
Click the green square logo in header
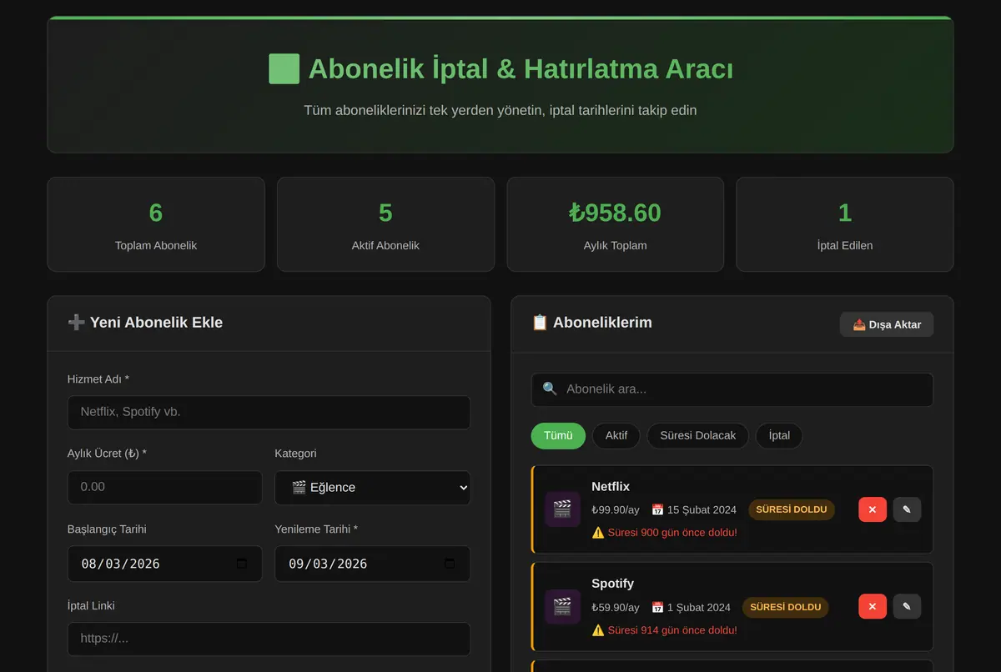[x=284, y=68]
